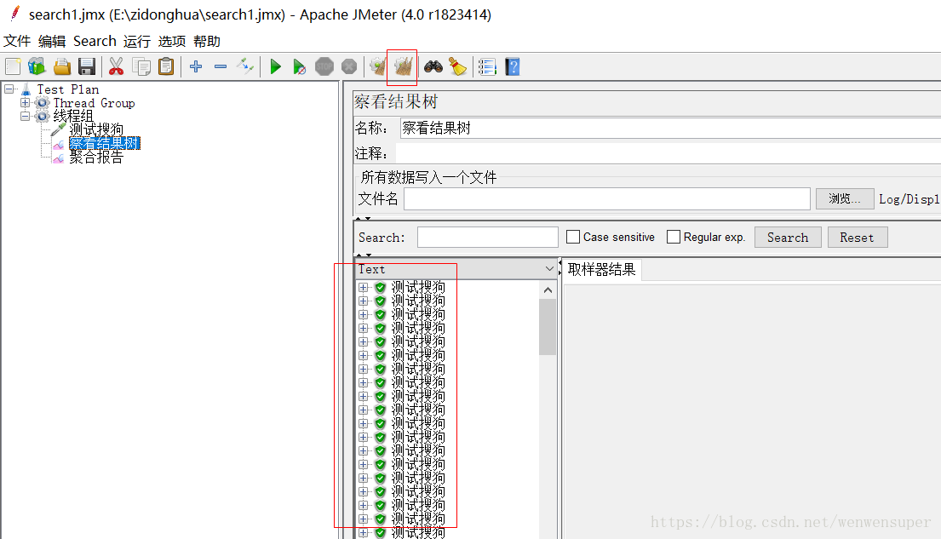Click the Paste clipboard icon
Image resolution: width=941 pixels, height=539 pixels.
click(x=166, y=66)
